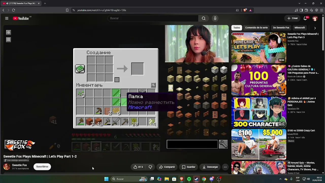Image resolution: width=325 pixels, height=183 pixels.
Task: Click the address bar URL
Action: click(x=102, y=10)
